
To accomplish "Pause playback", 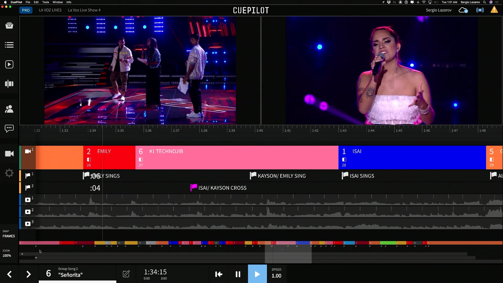I will click(x=238, y=274).
